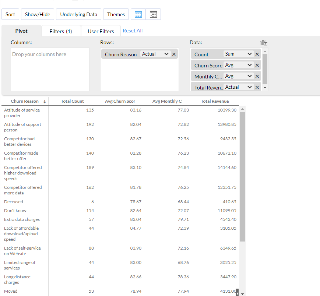Select Competitor made better offer row label
This screenshot has width=320, height=296.
(21, 156)
